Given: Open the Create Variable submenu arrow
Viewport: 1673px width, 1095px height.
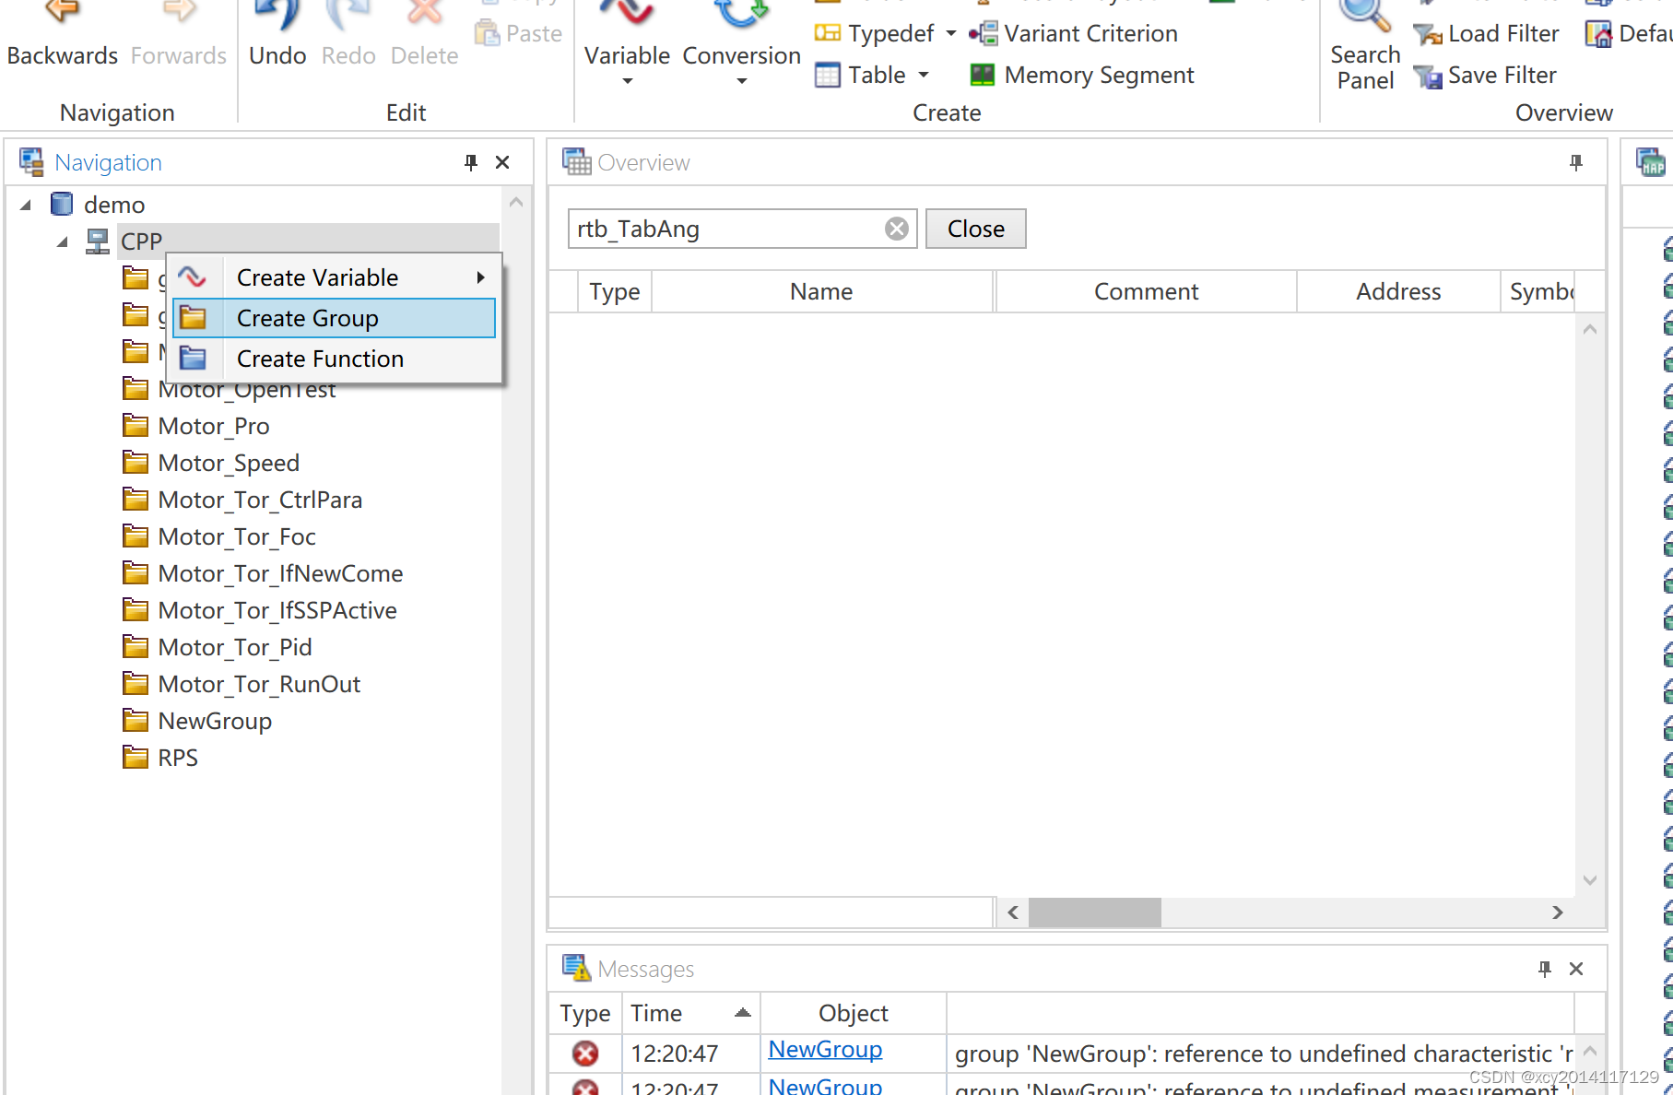Looking at the screenshot, I should point(480,277).
